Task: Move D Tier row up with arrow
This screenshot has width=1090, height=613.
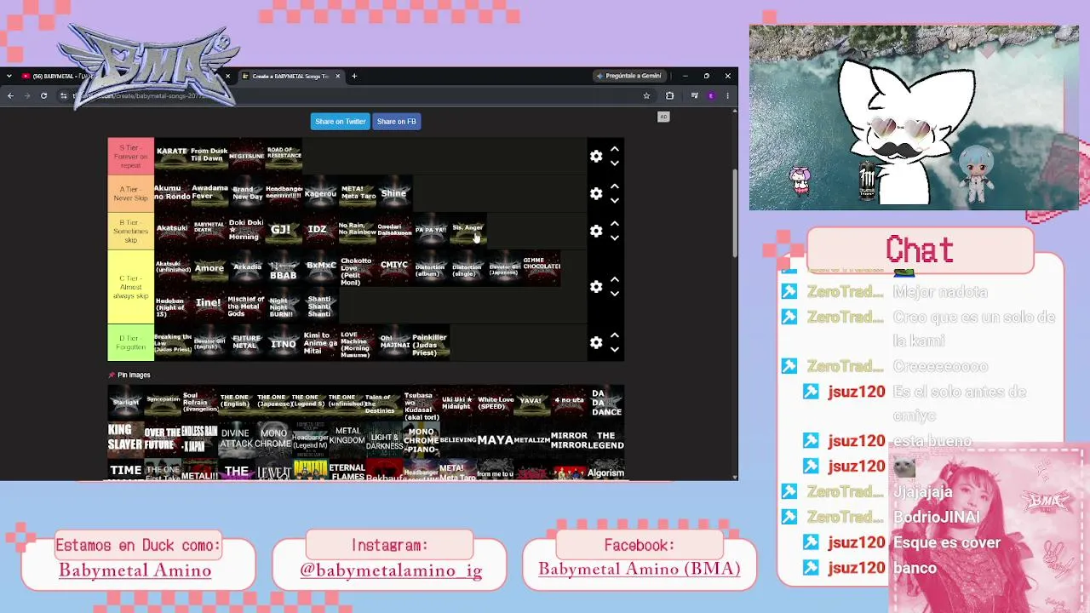Action: [614, 335]
